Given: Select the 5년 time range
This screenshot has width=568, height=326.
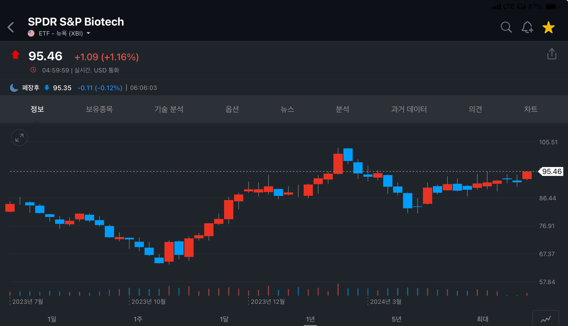Looking at the screenshot, I should [396, 319].
